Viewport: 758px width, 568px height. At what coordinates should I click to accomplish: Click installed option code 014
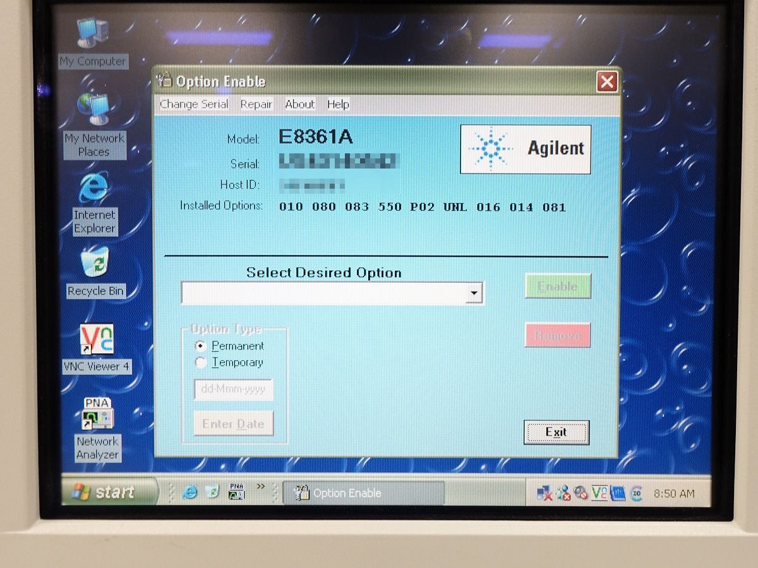tap(521, 207)
